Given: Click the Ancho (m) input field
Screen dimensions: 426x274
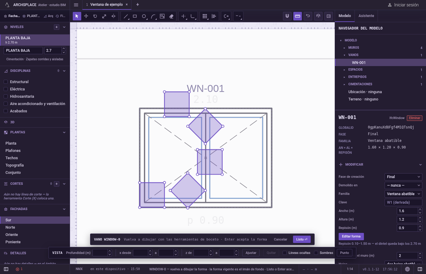Looking at the screenshot, I should coord(407,211).
